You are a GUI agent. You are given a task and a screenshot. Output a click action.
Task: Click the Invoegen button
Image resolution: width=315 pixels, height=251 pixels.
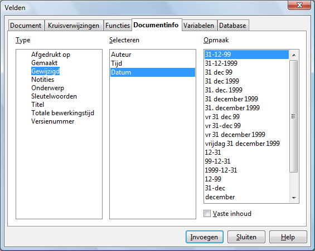[204, 237]
